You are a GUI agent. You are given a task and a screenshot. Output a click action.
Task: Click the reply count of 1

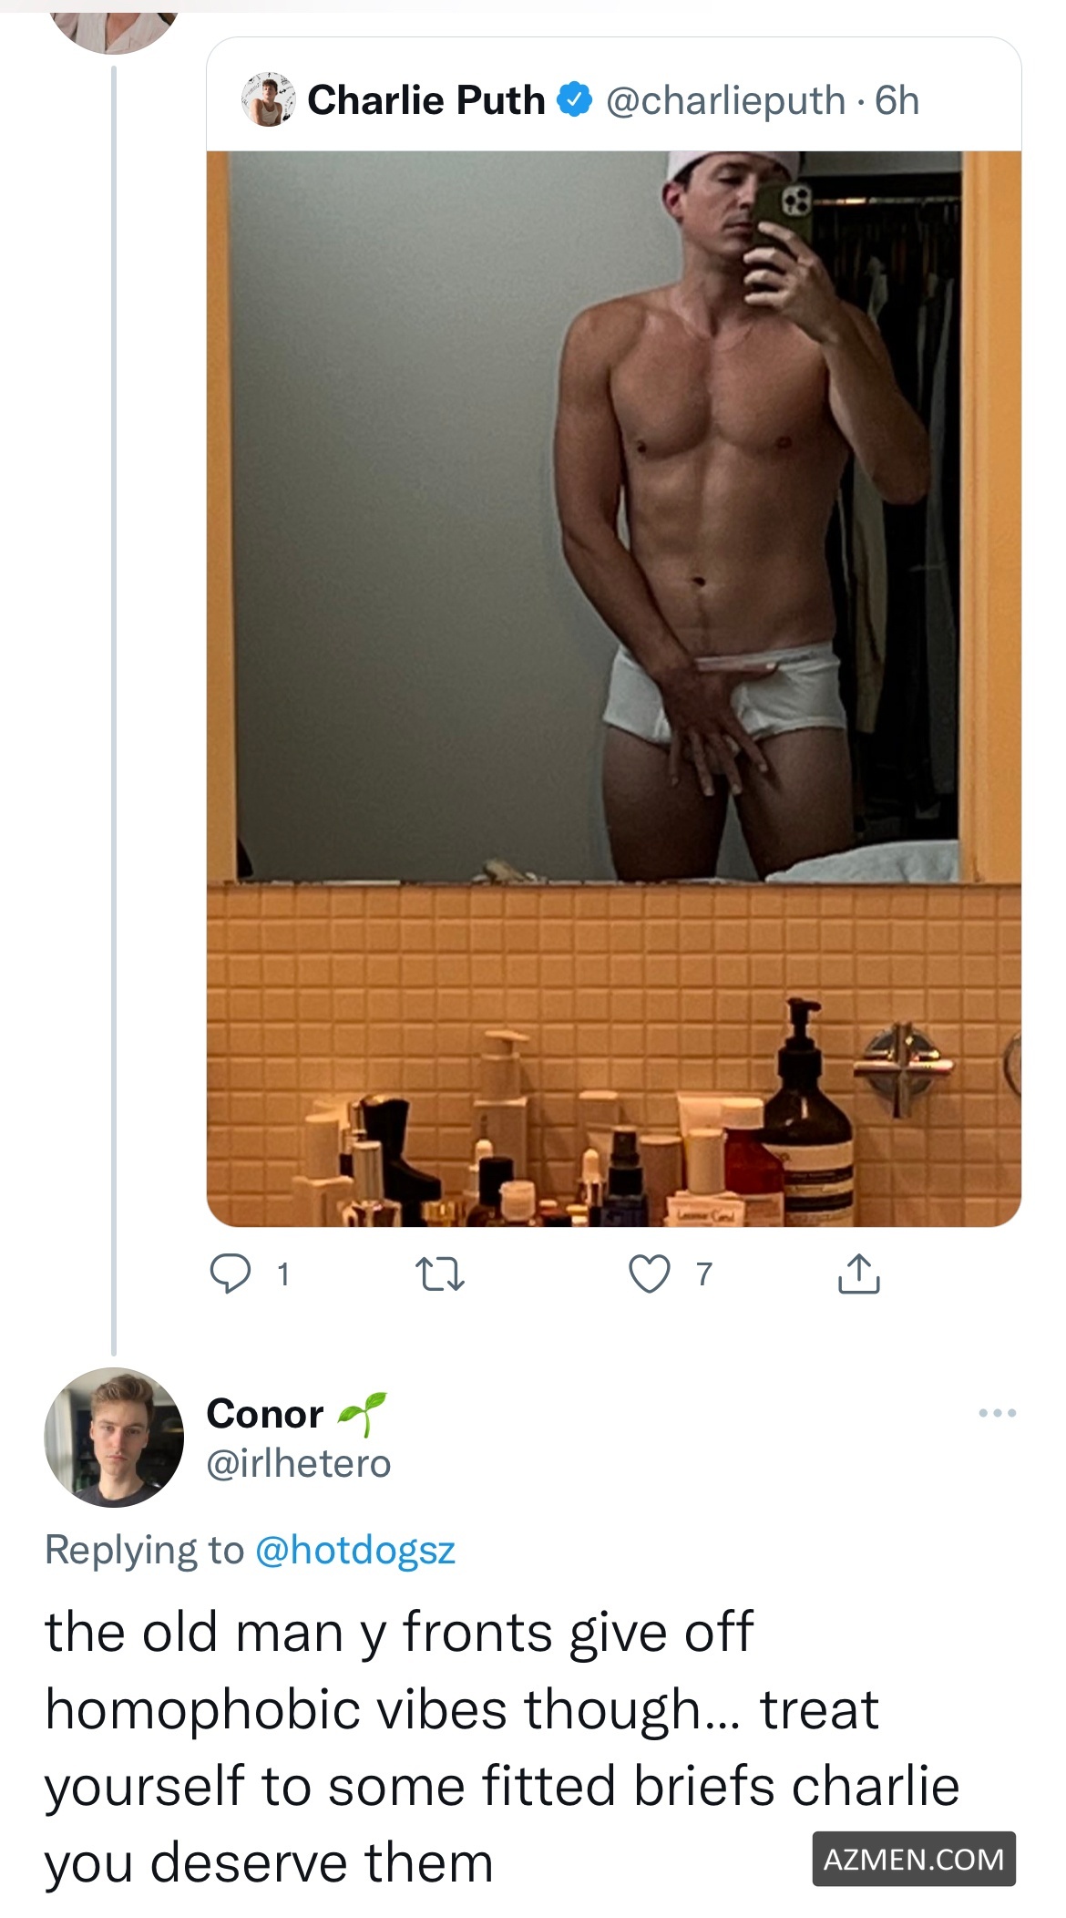283,1274
